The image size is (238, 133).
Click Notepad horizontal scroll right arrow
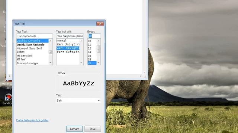[141, 76]
